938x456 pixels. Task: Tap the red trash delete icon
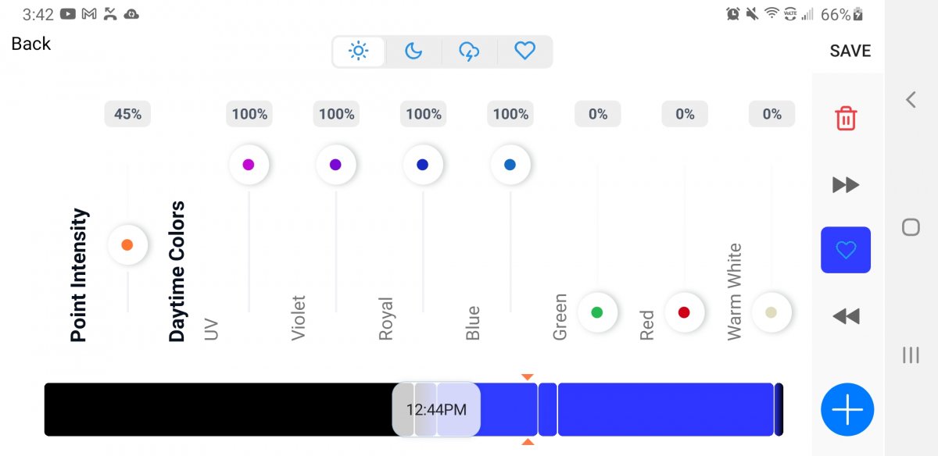tap(846, 119)
